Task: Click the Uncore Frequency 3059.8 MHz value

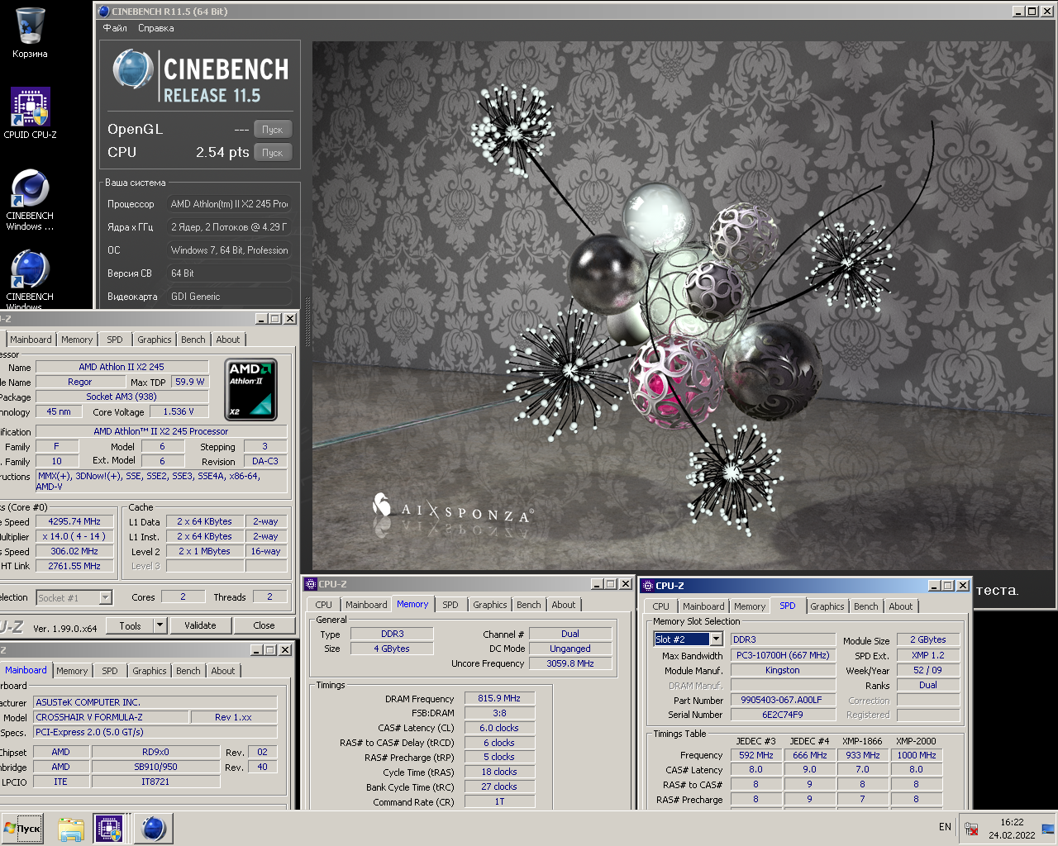Action: 570,663
